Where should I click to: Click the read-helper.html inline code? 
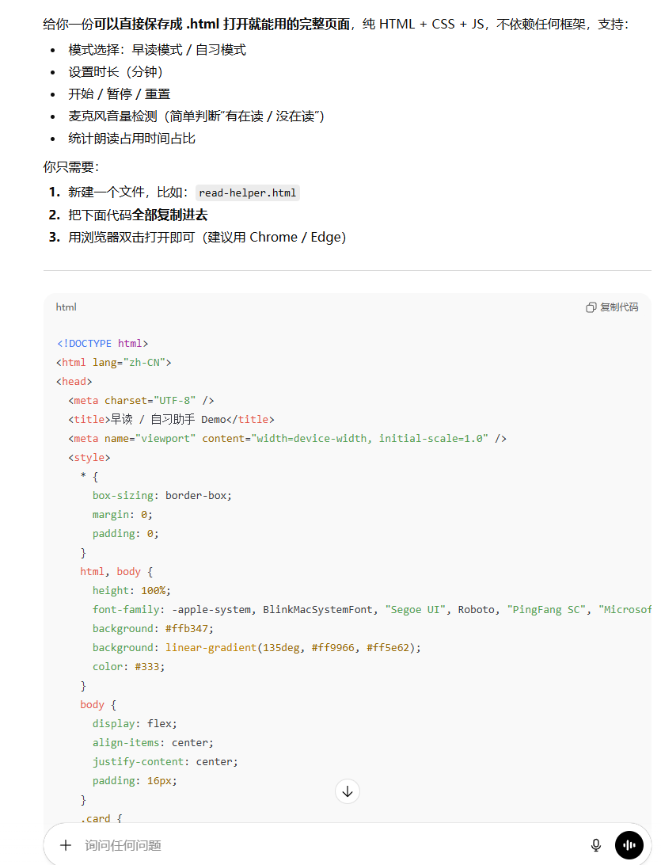pyautogui.click(x=247, y=192)
